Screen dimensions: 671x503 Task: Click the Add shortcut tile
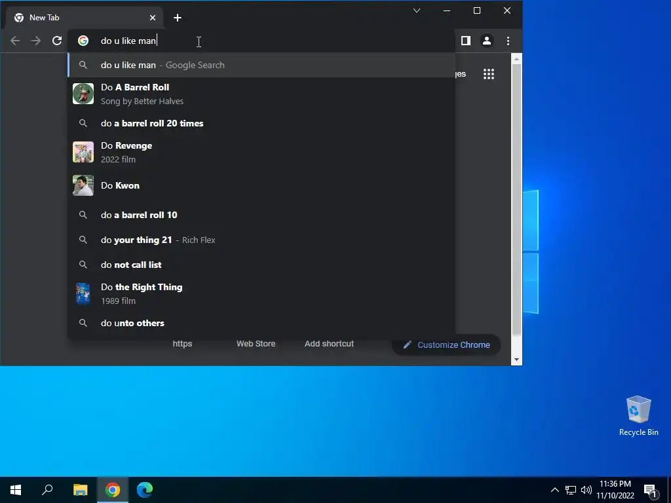(329, 343)
